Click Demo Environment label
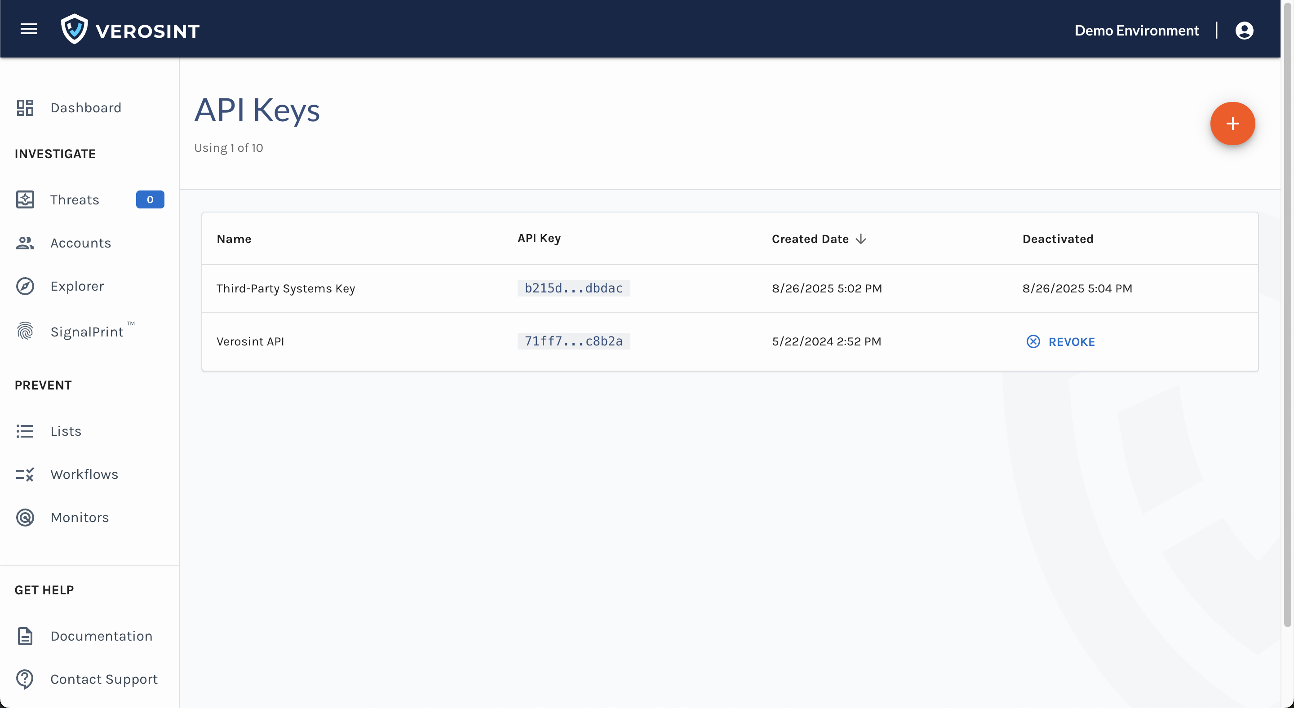The width and height of the screenshot is (1294, 708). [x=1136, y=30]
